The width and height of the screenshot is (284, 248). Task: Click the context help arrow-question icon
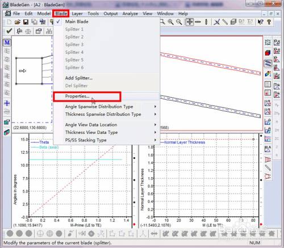[x=261, y=22]
